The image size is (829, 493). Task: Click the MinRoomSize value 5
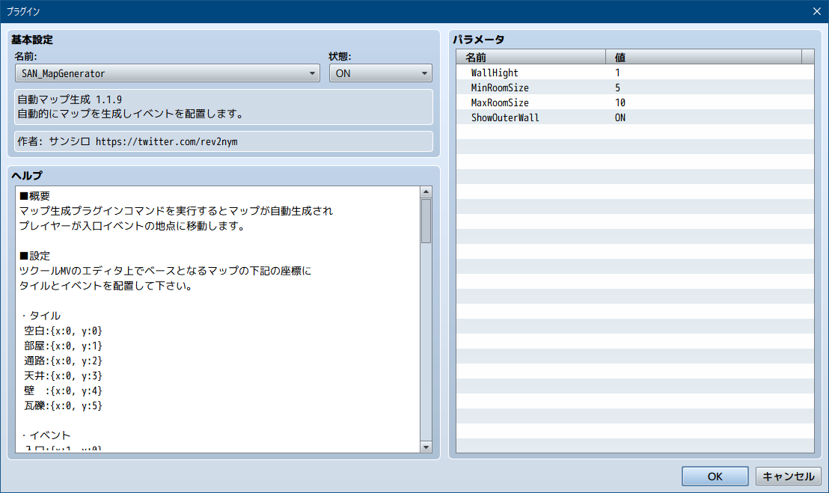(617, 88)
